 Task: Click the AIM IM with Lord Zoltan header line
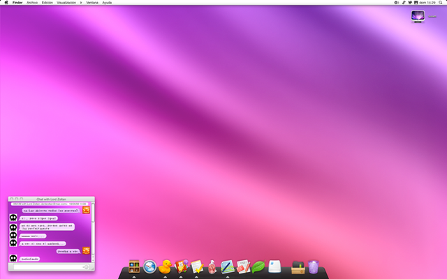[50, 204]
